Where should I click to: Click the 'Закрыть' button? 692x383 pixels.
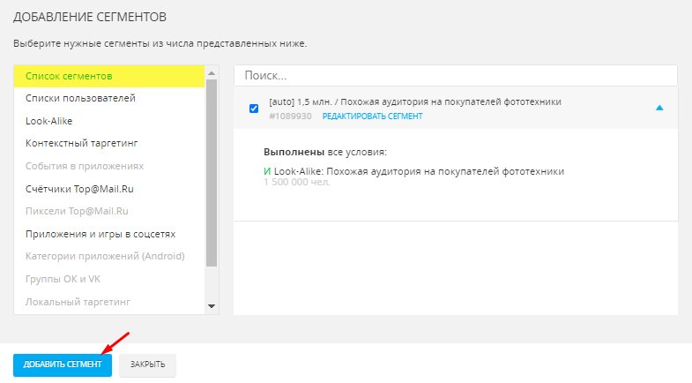click(147, 364)
